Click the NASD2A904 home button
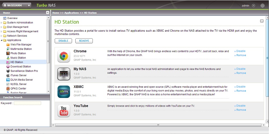Image resolution: width=269 pixels, height=134 pixels. (14, 5)
